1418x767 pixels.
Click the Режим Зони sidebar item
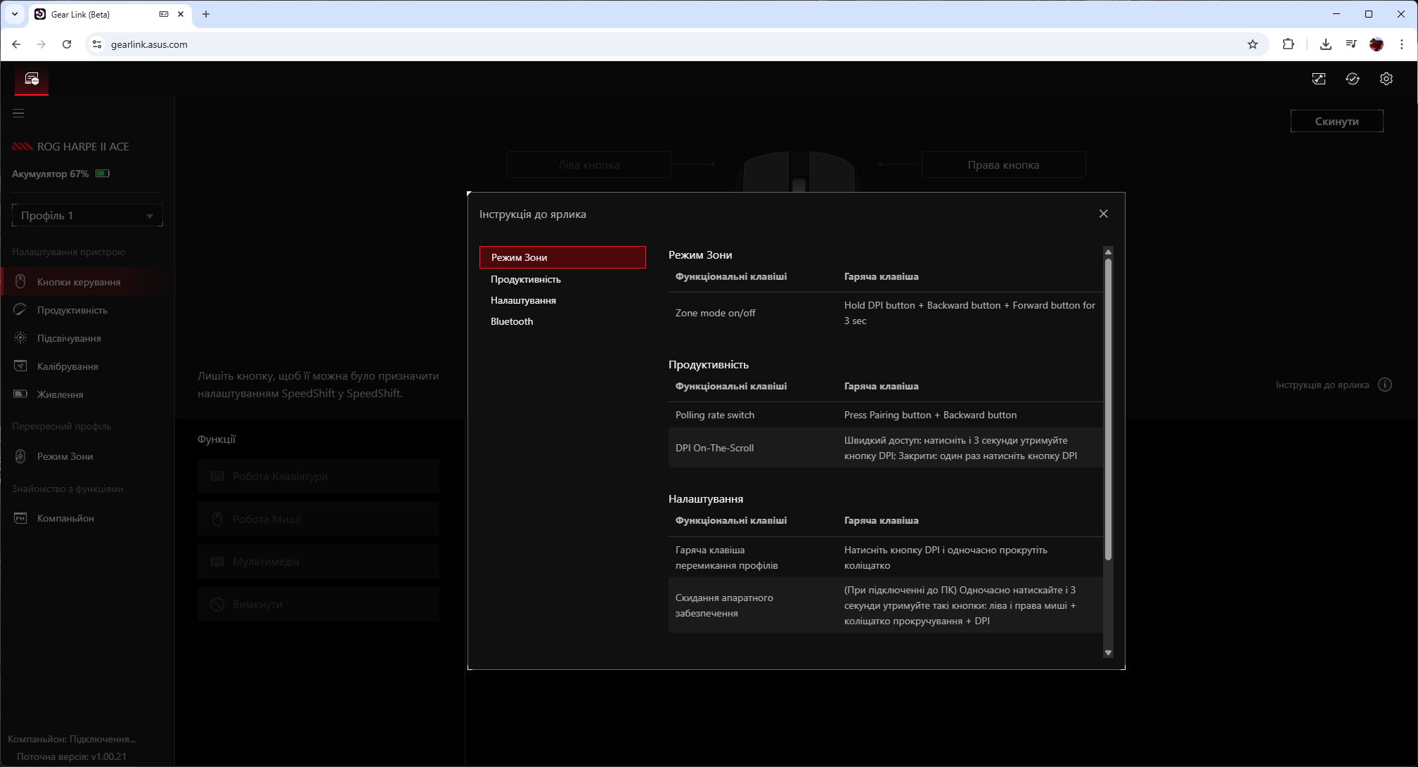tap(65, 456)
